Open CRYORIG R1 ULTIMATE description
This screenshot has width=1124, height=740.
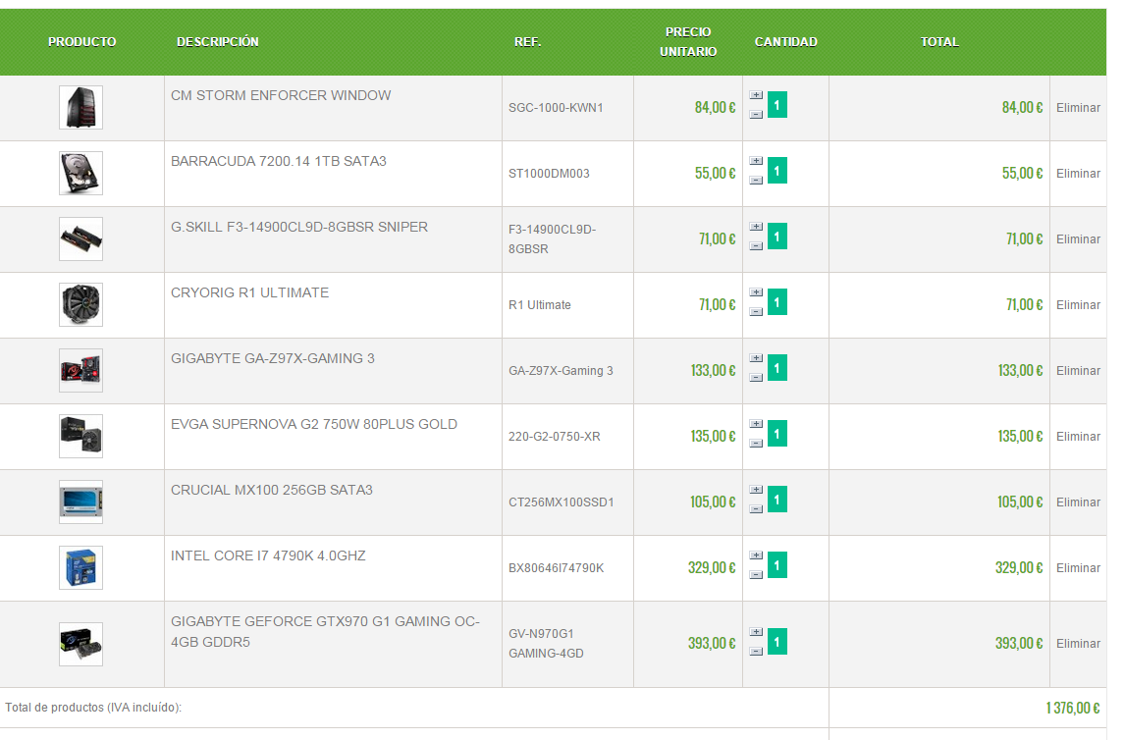[x=249, y=293]
